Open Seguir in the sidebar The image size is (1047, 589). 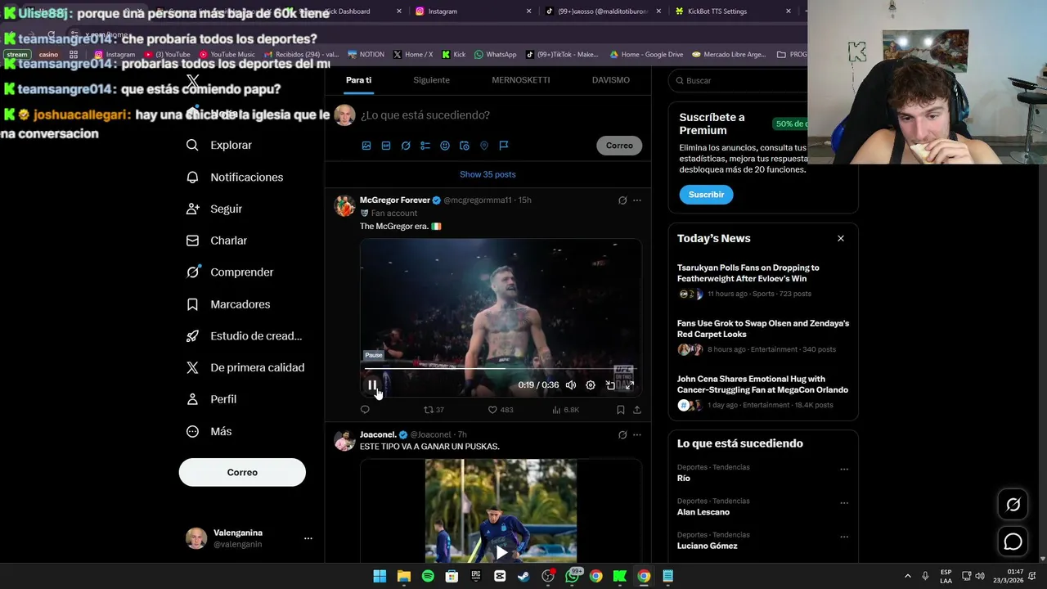214,209
